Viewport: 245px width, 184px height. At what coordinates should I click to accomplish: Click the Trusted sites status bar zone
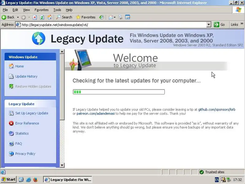pos(221,172)
